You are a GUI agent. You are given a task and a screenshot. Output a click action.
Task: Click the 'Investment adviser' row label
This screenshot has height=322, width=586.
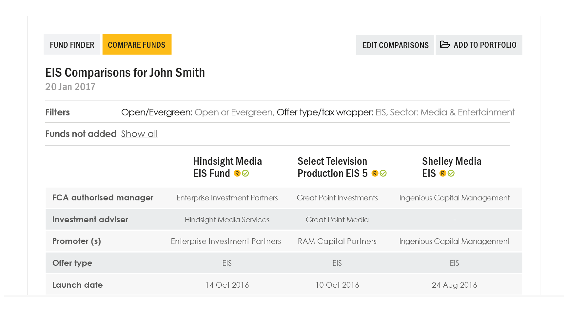90,220
